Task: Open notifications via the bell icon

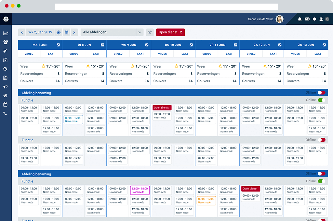Action: coord(300,19)
